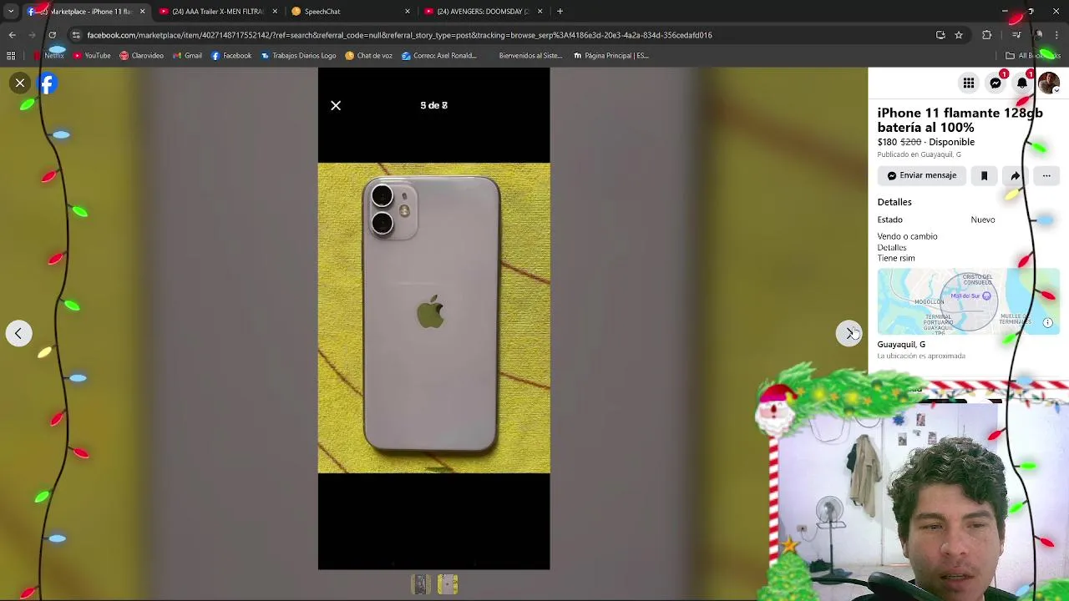This screenshot has width=1069, height=601.
Task: Click the Enviar mensaje button
Action: click(922, 175)
